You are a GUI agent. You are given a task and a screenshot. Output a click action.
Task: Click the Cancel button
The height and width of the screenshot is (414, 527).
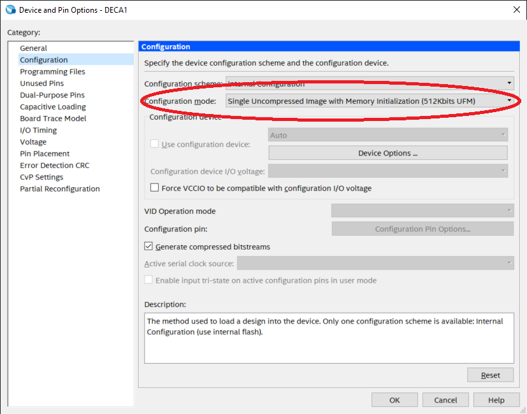pyautogui.click(x=445, y=400)
